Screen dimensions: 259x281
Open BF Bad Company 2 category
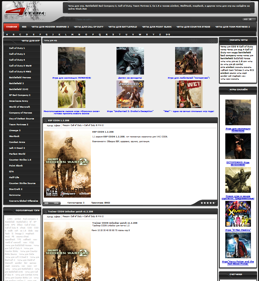[x=22, y=96]
